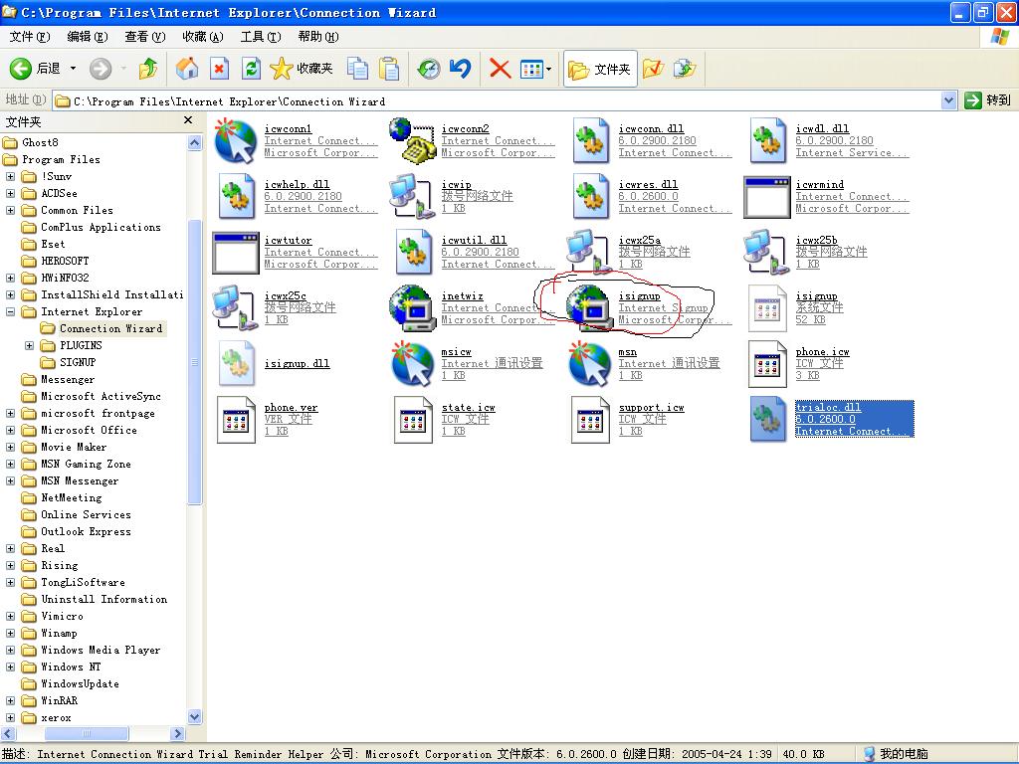The width and height of the screenshot is (1019, 764).
Task: Expand the Windows Media Player tree node
Action: click(10, 650)
